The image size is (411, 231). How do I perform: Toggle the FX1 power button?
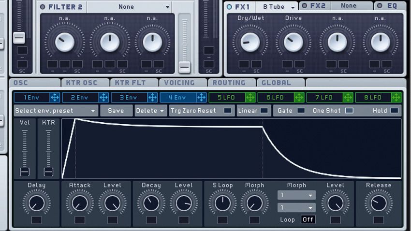click(x=229, y=7)
